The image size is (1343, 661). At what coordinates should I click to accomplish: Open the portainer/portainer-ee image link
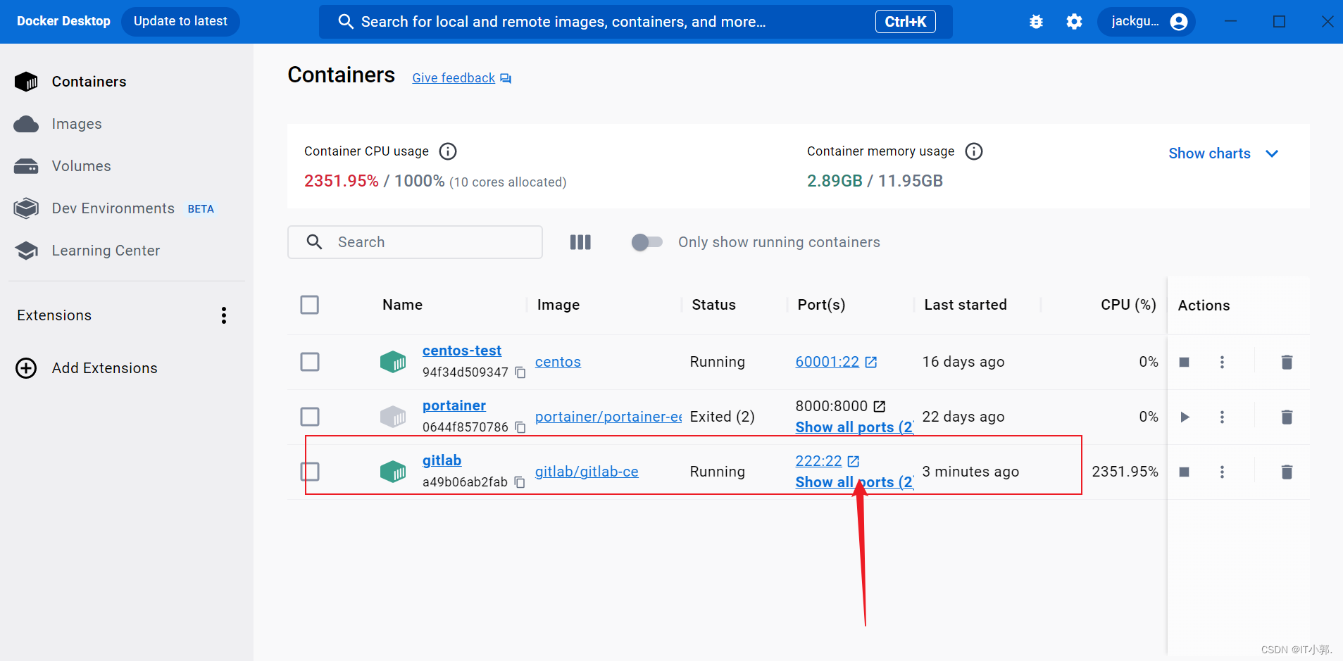click(x=608, y=417)
